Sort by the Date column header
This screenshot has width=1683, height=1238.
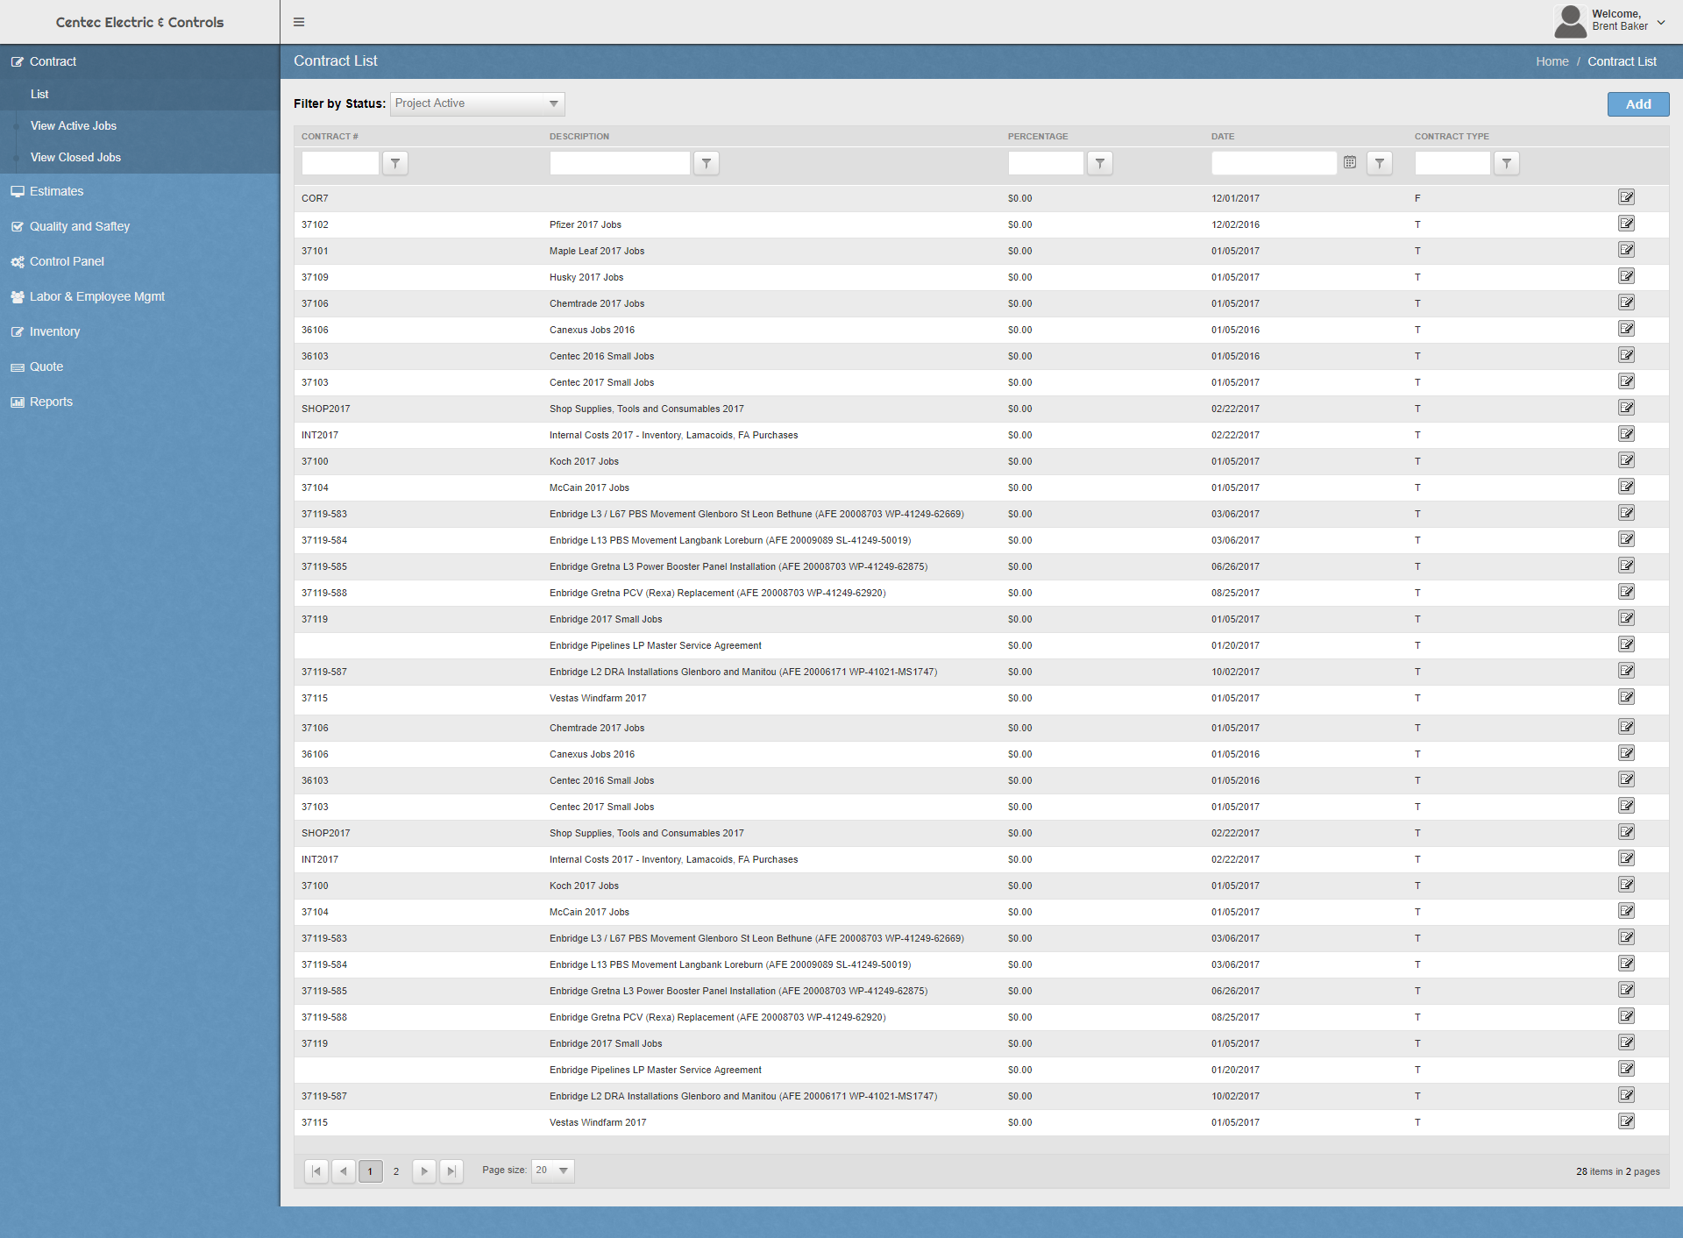click(x=1223, y=136)
